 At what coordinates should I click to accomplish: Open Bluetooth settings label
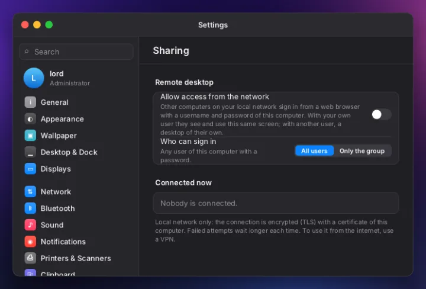(57, 208)
